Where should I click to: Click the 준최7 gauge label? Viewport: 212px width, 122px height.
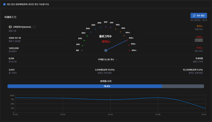(x=106, y=22)
